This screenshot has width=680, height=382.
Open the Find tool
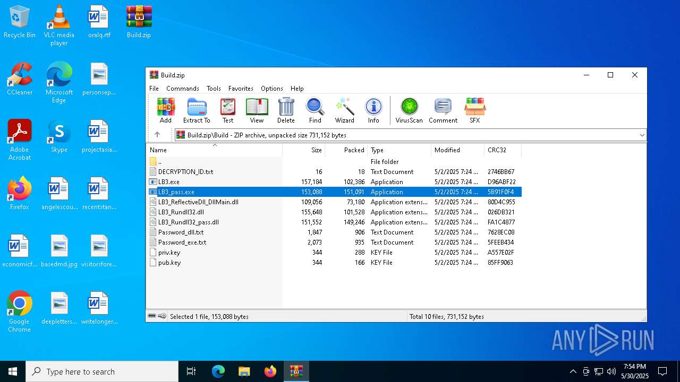315,111
